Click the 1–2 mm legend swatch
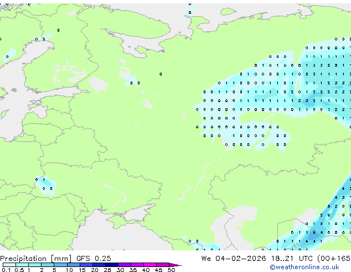Viewport: 351px width, 272px height. 35,265
